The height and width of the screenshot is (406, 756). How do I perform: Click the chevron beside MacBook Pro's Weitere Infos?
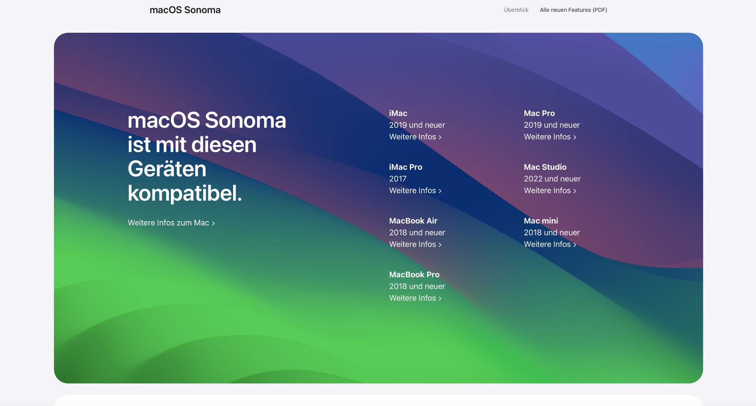[x=440, y=298]
